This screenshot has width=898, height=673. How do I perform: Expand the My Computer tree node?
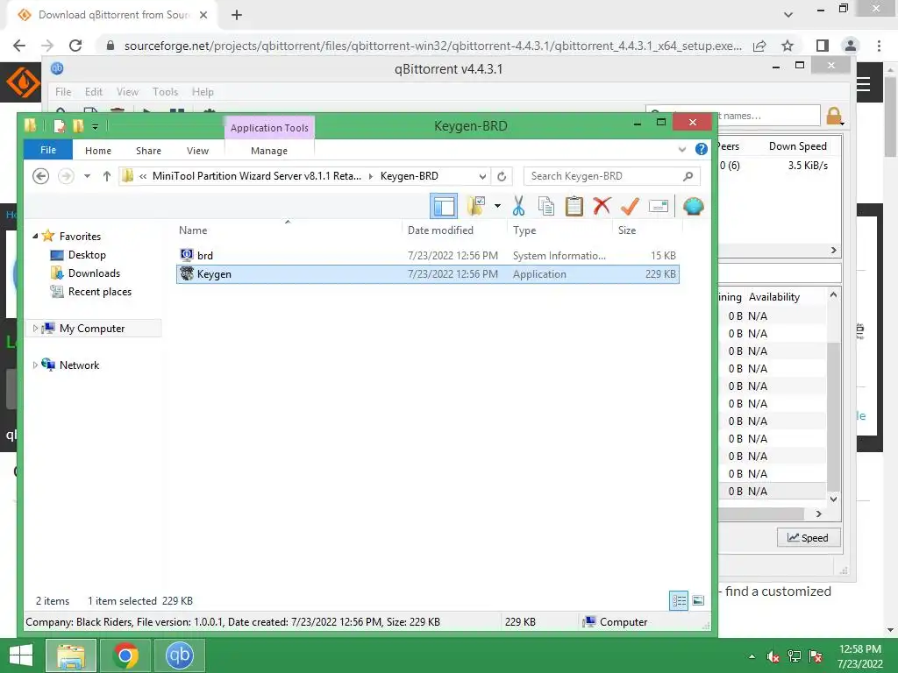point(35,328)
